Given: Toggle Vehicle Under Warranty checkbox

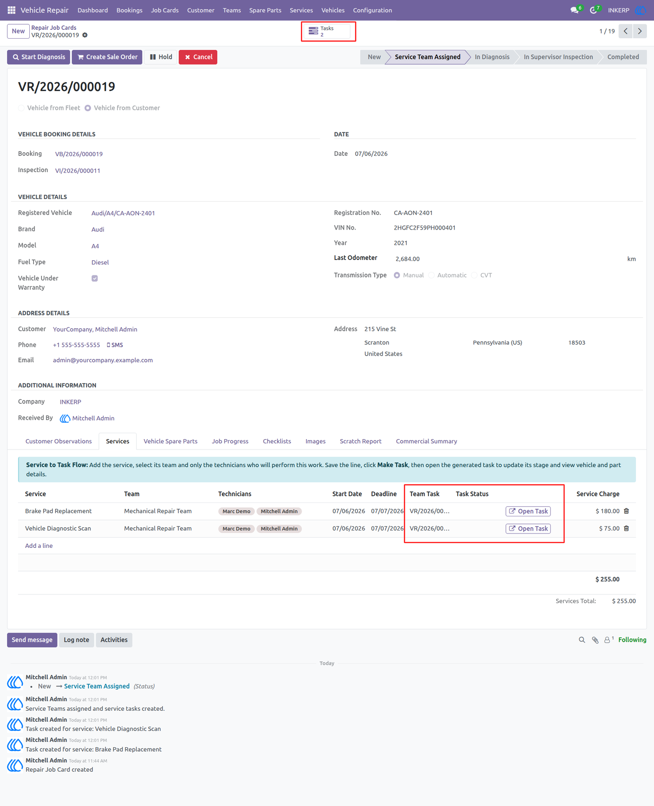Looking at the screenshot, I should (95, 278).
